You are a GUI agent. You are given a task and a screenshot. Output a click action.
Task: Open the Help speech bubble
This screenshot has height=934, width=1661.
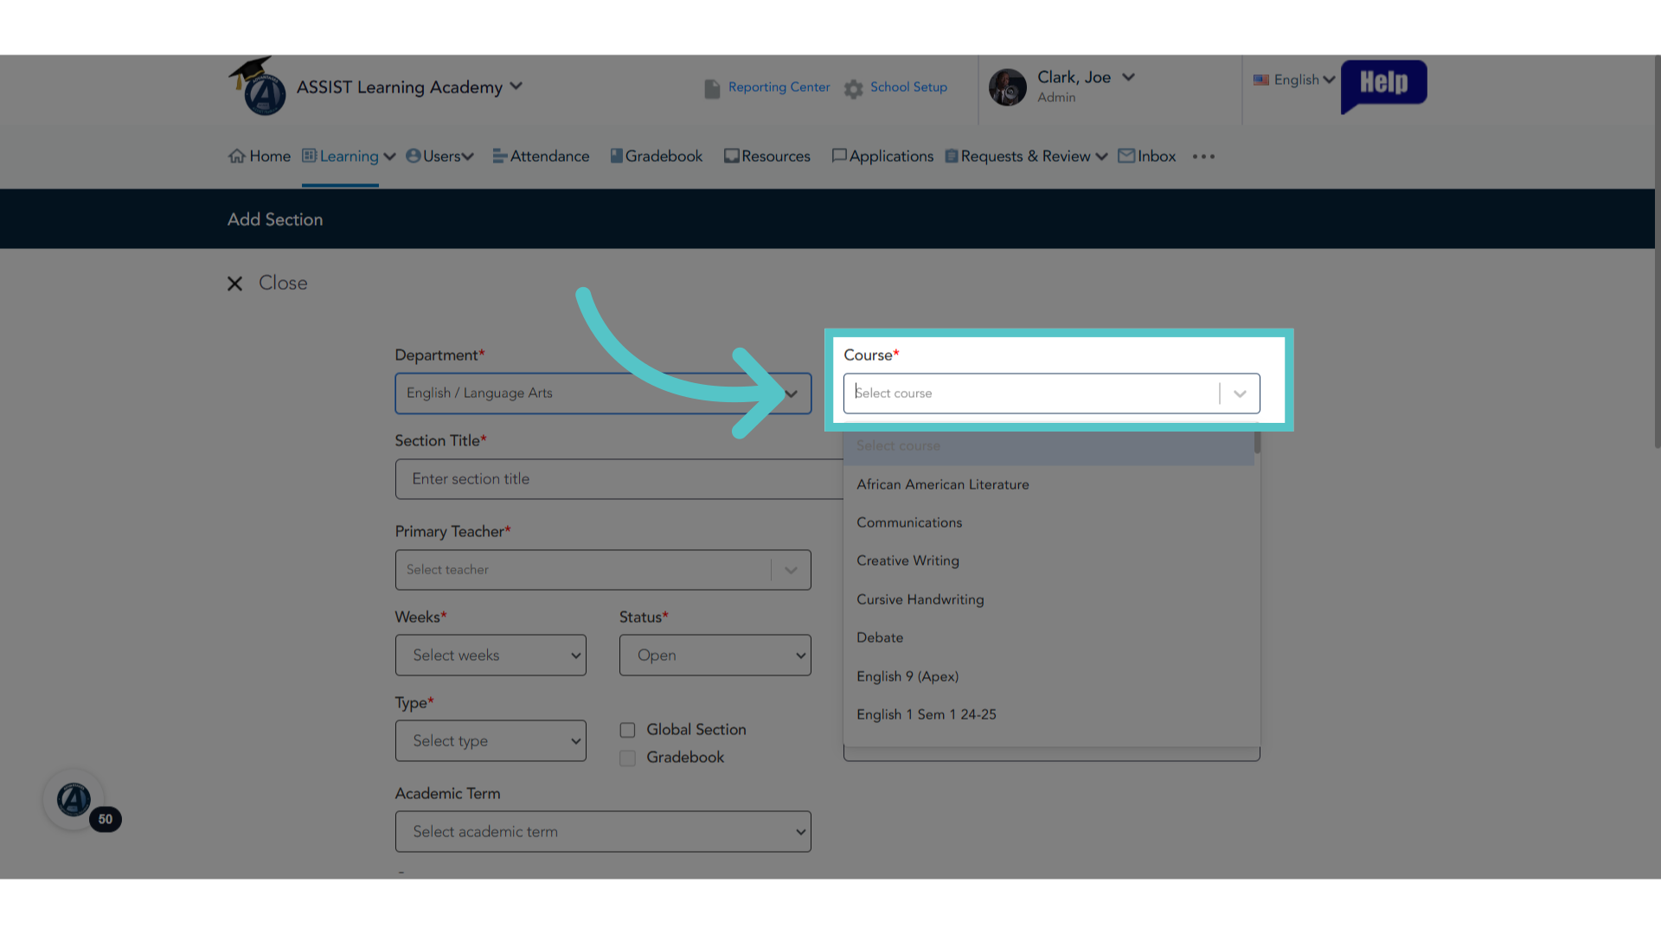coord(1383,85)
